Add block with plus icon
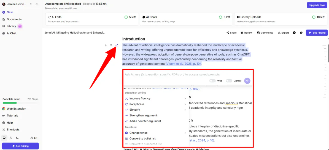 [x=106, y=45]
